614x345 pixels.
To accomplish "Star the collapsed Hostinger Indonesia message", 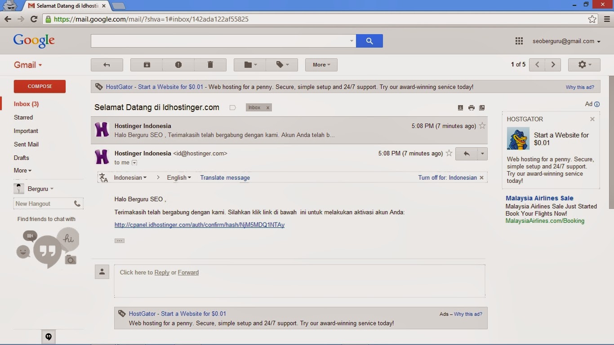I will 482,126.
